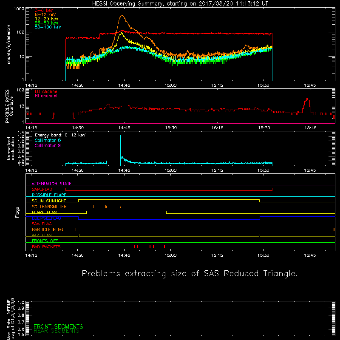Viewport: 340px width, 340px height.
Task: Click the SC_TRANSMITTER flag label
Action: point(49,207)
